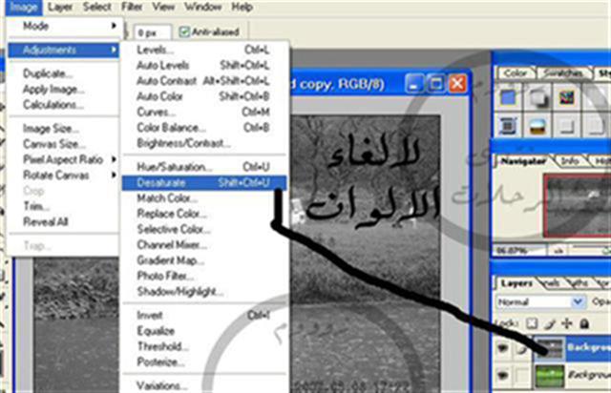Click the Navigator zoom out icon
The image size is (611, 393).
tap(558, 251)
